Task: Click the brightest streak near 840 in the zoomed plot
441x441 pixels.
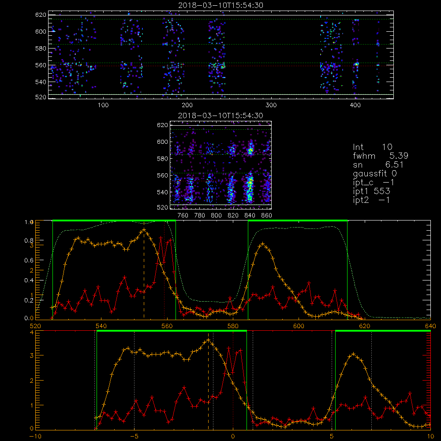Action: (x=250, y=187)
